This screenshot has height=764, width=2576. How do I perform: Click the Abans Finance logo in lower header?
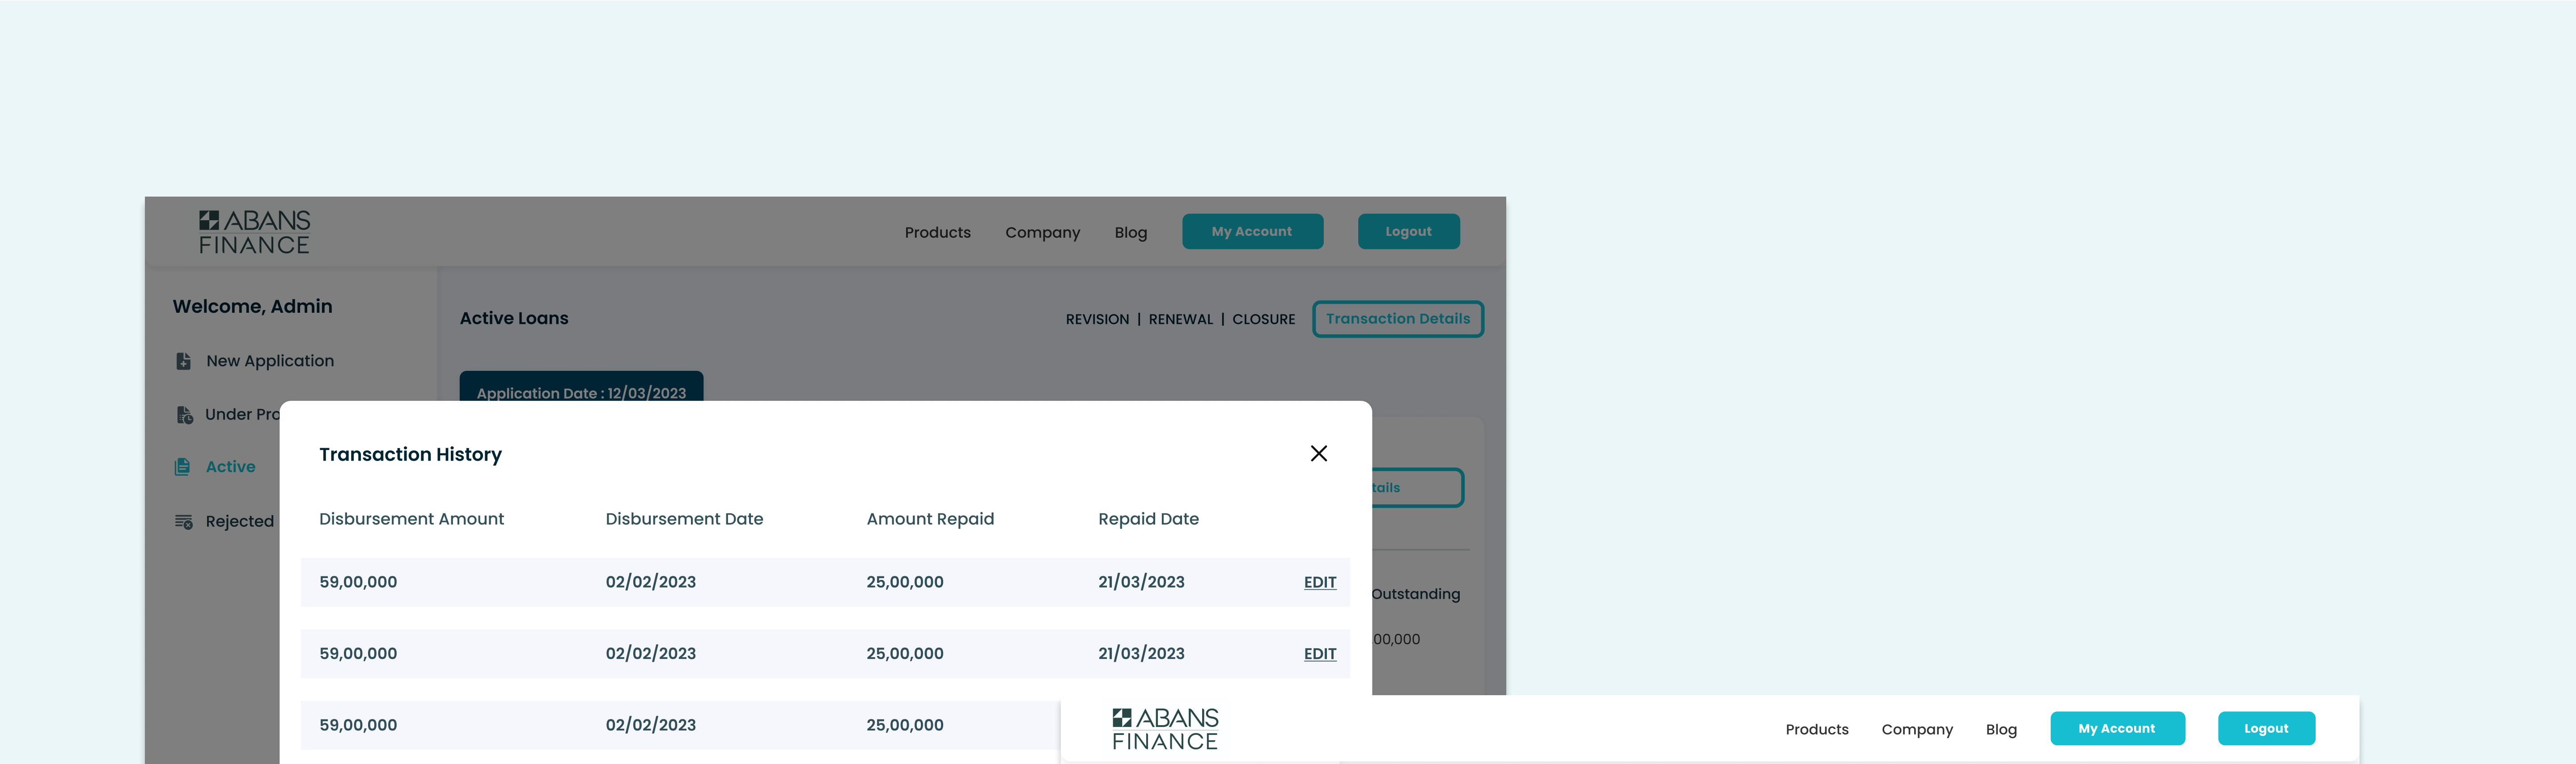(1165, 729)
